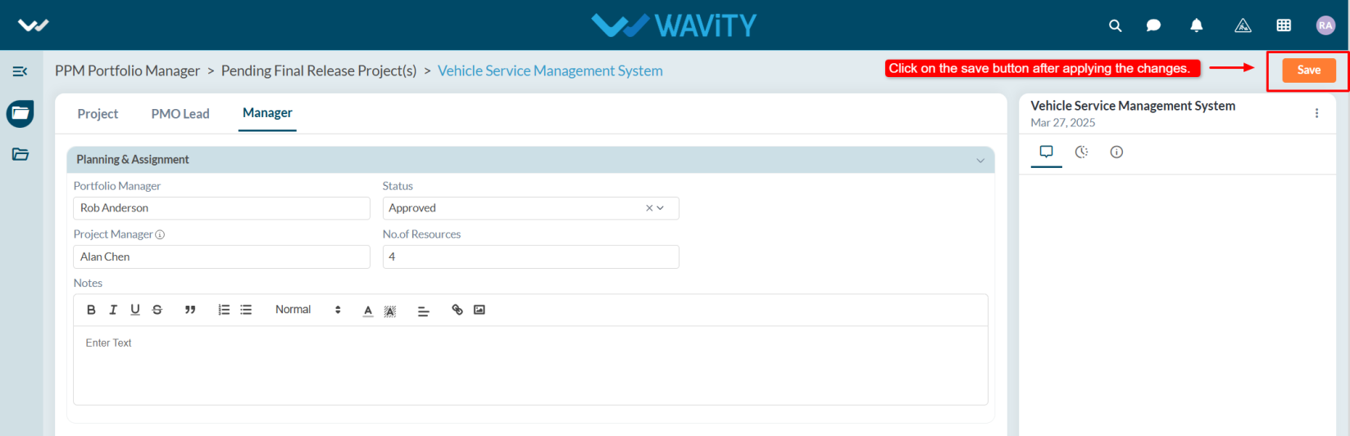Go to PPM Portfolio Manager breadcrumb
This screenshot has height=436, width=1350.
[x=127, y=70]
